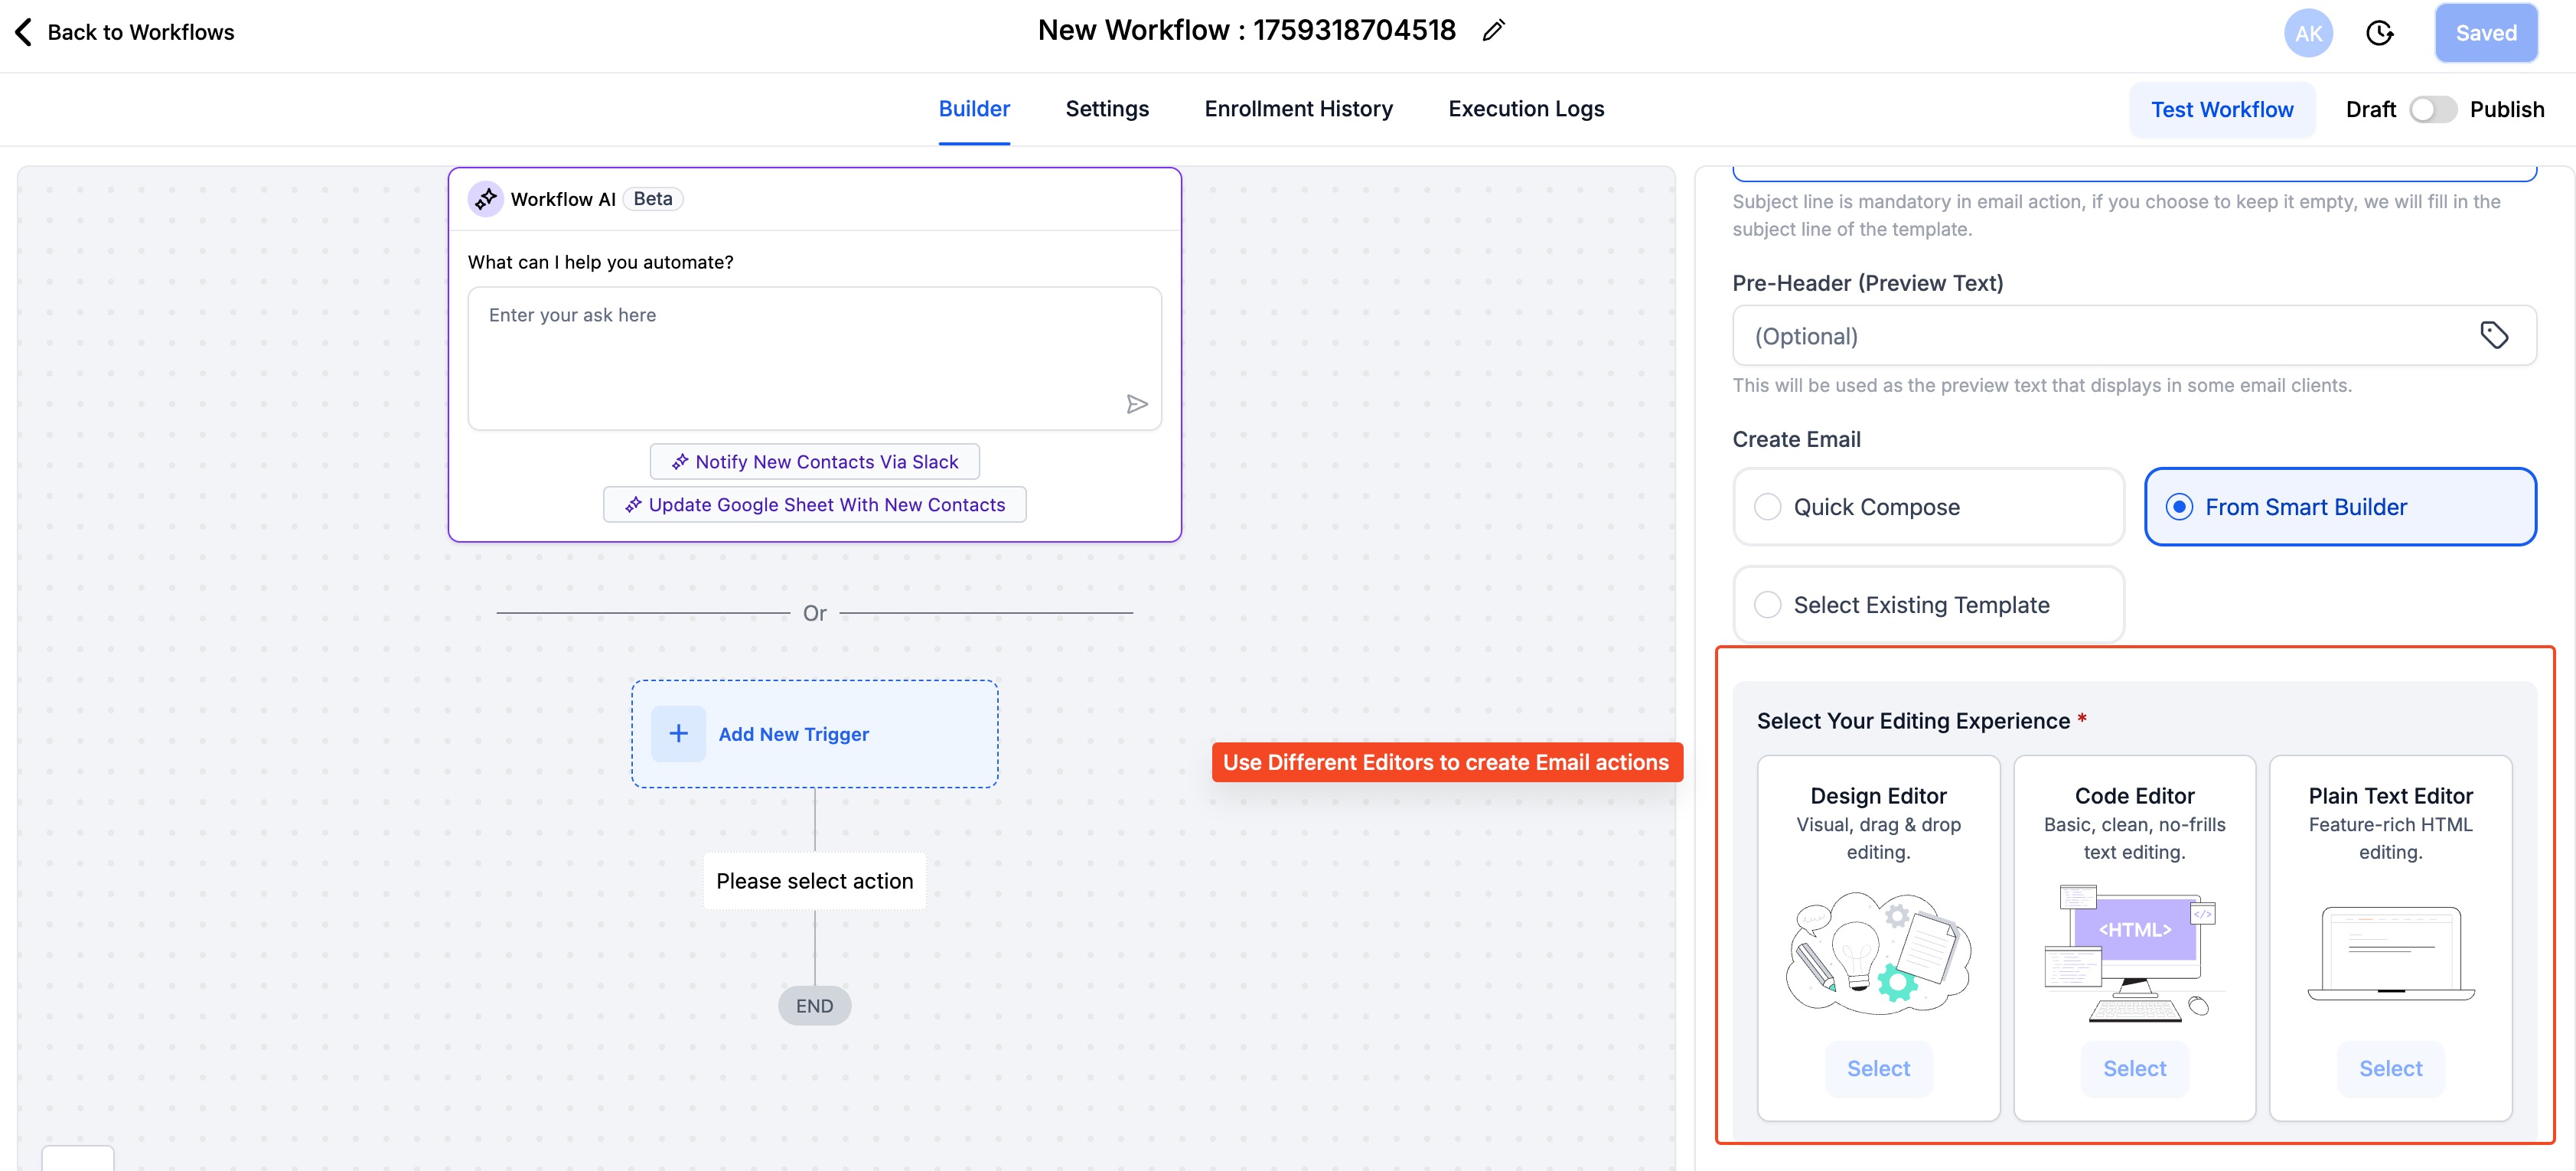This screenshot has height=1171, width=2576.
Task: Toggle Draft to Publish switch
Action: (x=2432, y=109)
